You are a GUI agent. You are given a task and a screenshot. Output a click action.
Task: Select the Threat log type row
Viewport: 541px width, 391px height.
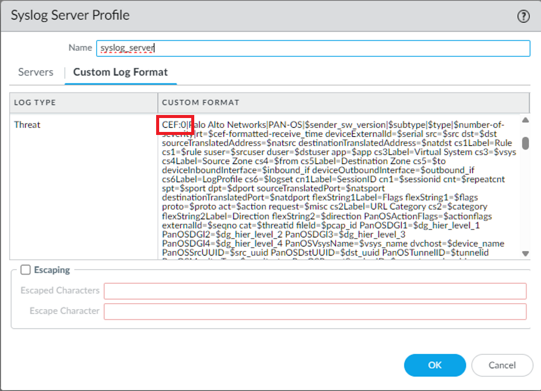[27, 125]
